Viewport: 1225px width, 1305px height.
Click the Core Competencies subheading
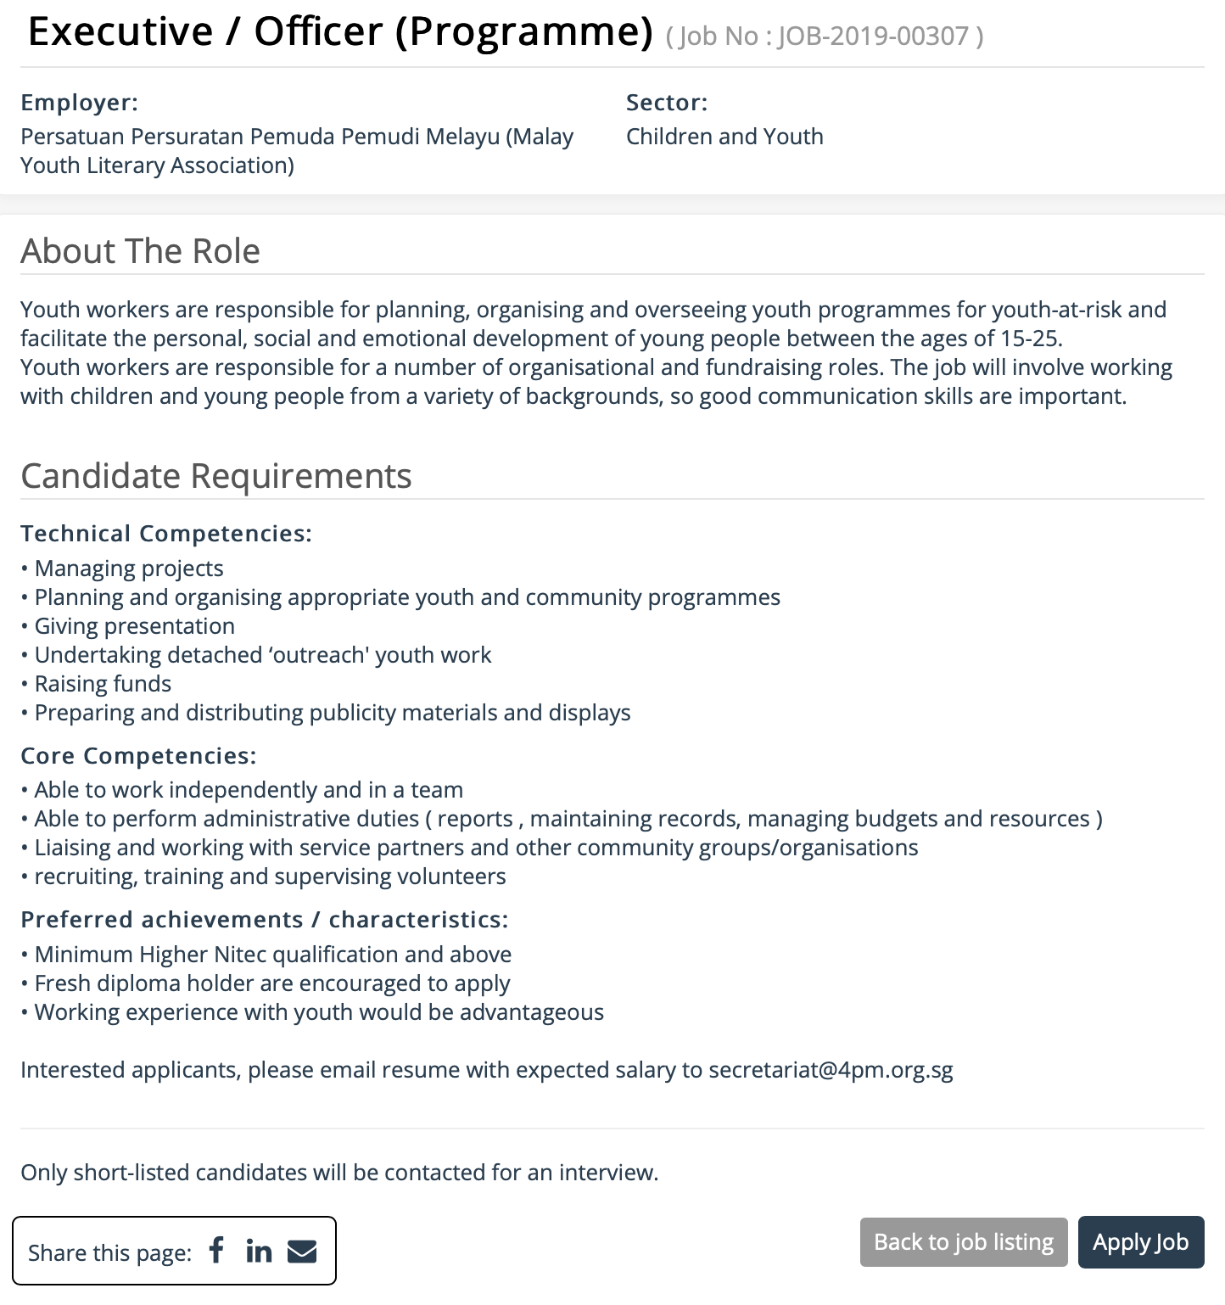click(x=138, y=756)
